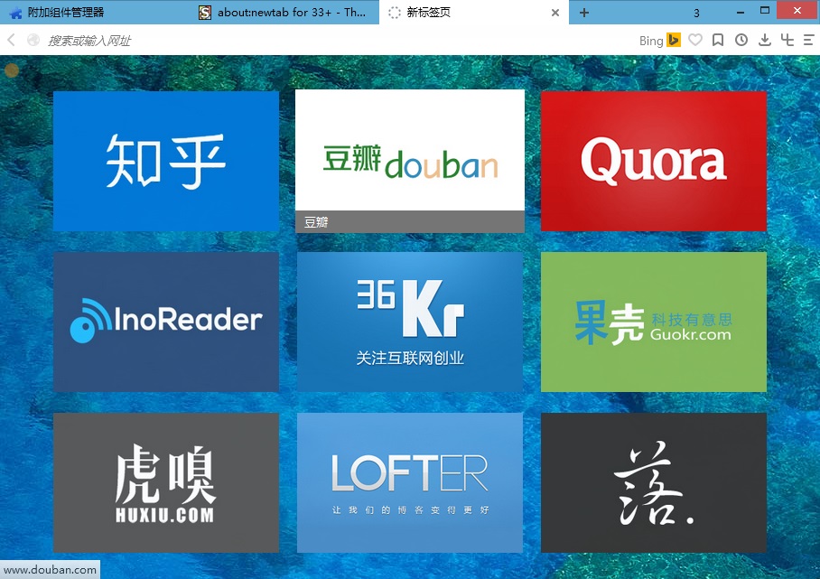Screen dimensions: 820x579
Task: Open the 虎嗅 HUXIU.COM tile
Action: tap(166, 482)
